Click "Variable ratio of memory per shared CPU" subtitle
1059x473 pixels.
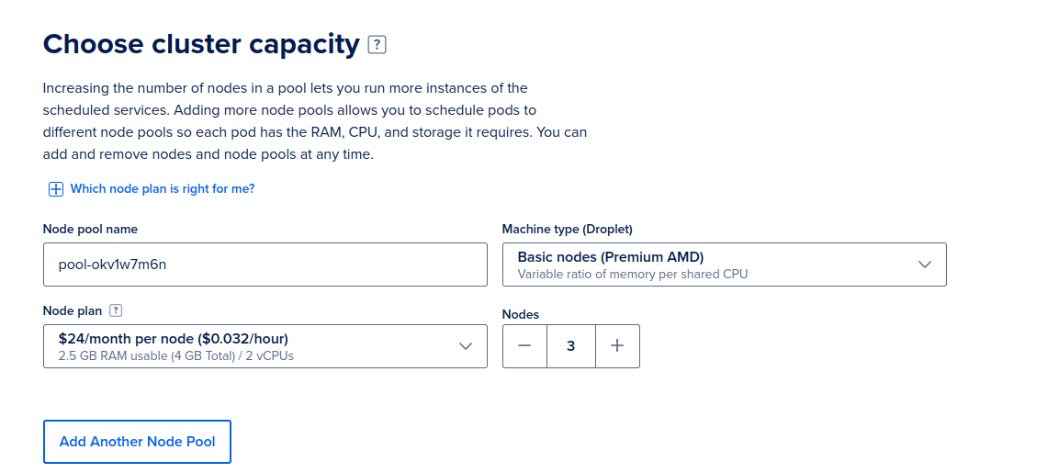pos(632,274)
